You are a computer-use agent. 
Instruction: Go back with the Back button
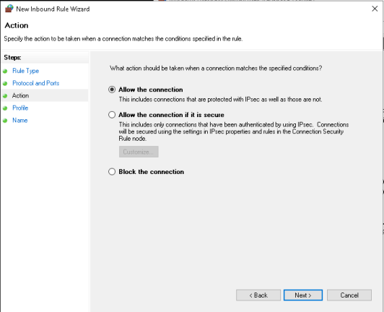(258, 295)
